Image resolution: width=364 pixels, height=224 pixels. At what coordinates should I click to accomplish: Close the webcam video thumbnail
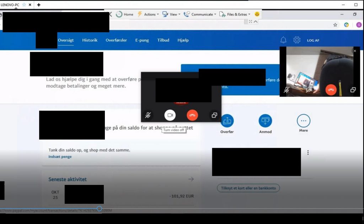tap(355, 51)
